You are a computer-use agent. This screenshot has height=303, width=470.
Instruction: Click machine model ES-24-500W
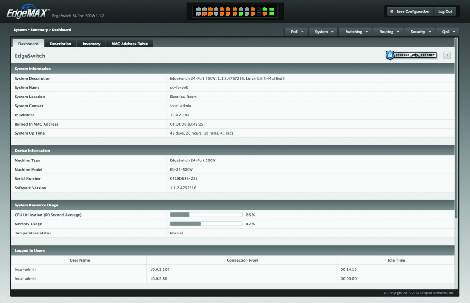point(181,169)
